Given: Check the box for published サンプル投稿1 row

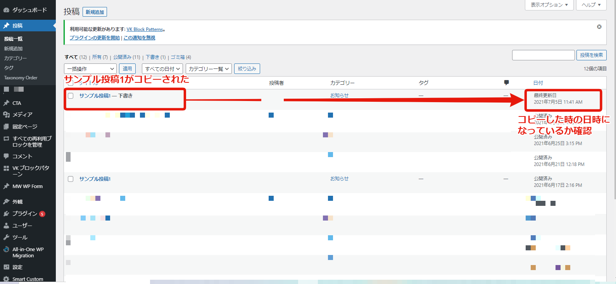Looking at the screenshot, I should point(71,179).
